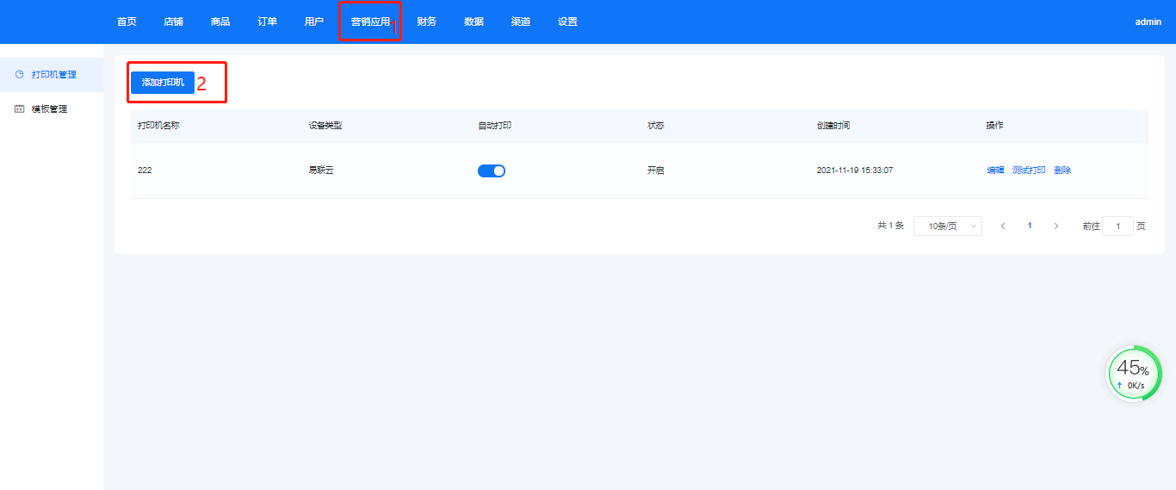Open the admin user menu
This screenshot has height=490, width=1176.
pyautogui.click(x=1148, y=22)
